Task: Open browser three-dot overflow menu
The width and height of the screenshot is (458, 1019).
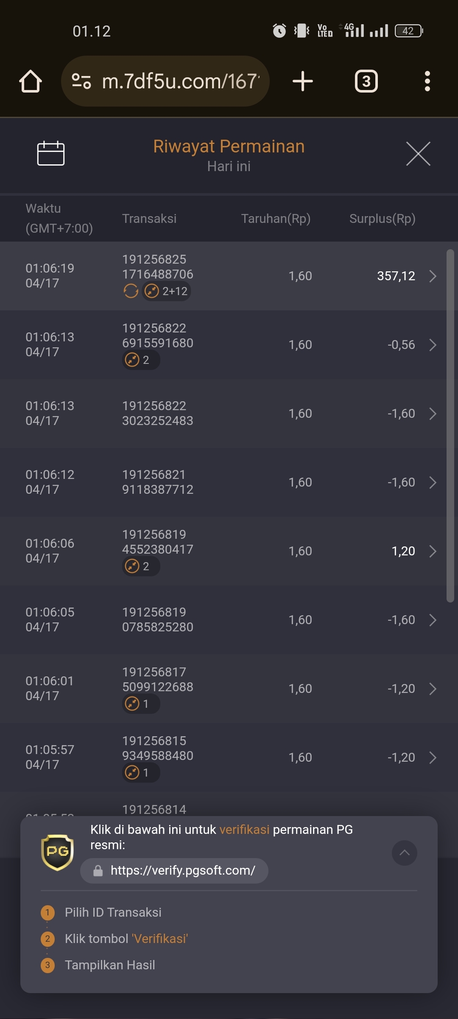Action: 427,81
